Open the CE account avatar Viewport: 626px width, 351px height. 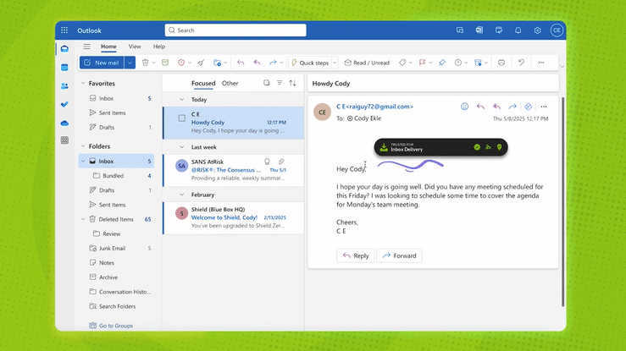pyautogui.click(x=557, y=30)
